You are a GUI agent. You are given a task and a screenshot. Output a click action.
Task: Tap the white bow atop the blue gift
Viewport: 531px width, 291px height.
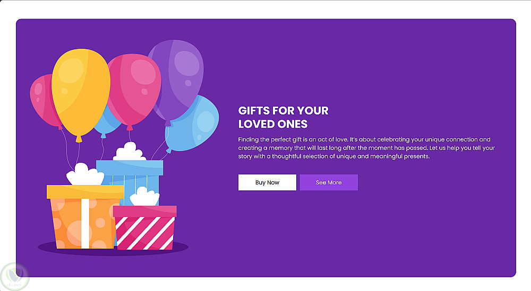(x=129, y=152)
